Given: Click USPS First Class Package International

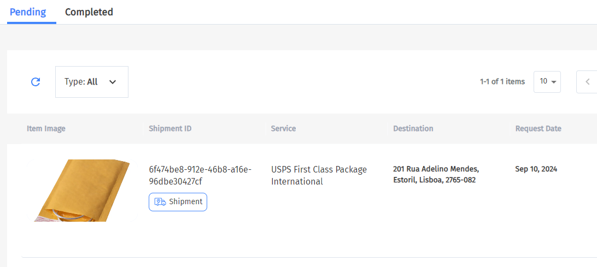Looking at the screenshot, I should click(319, 175).
